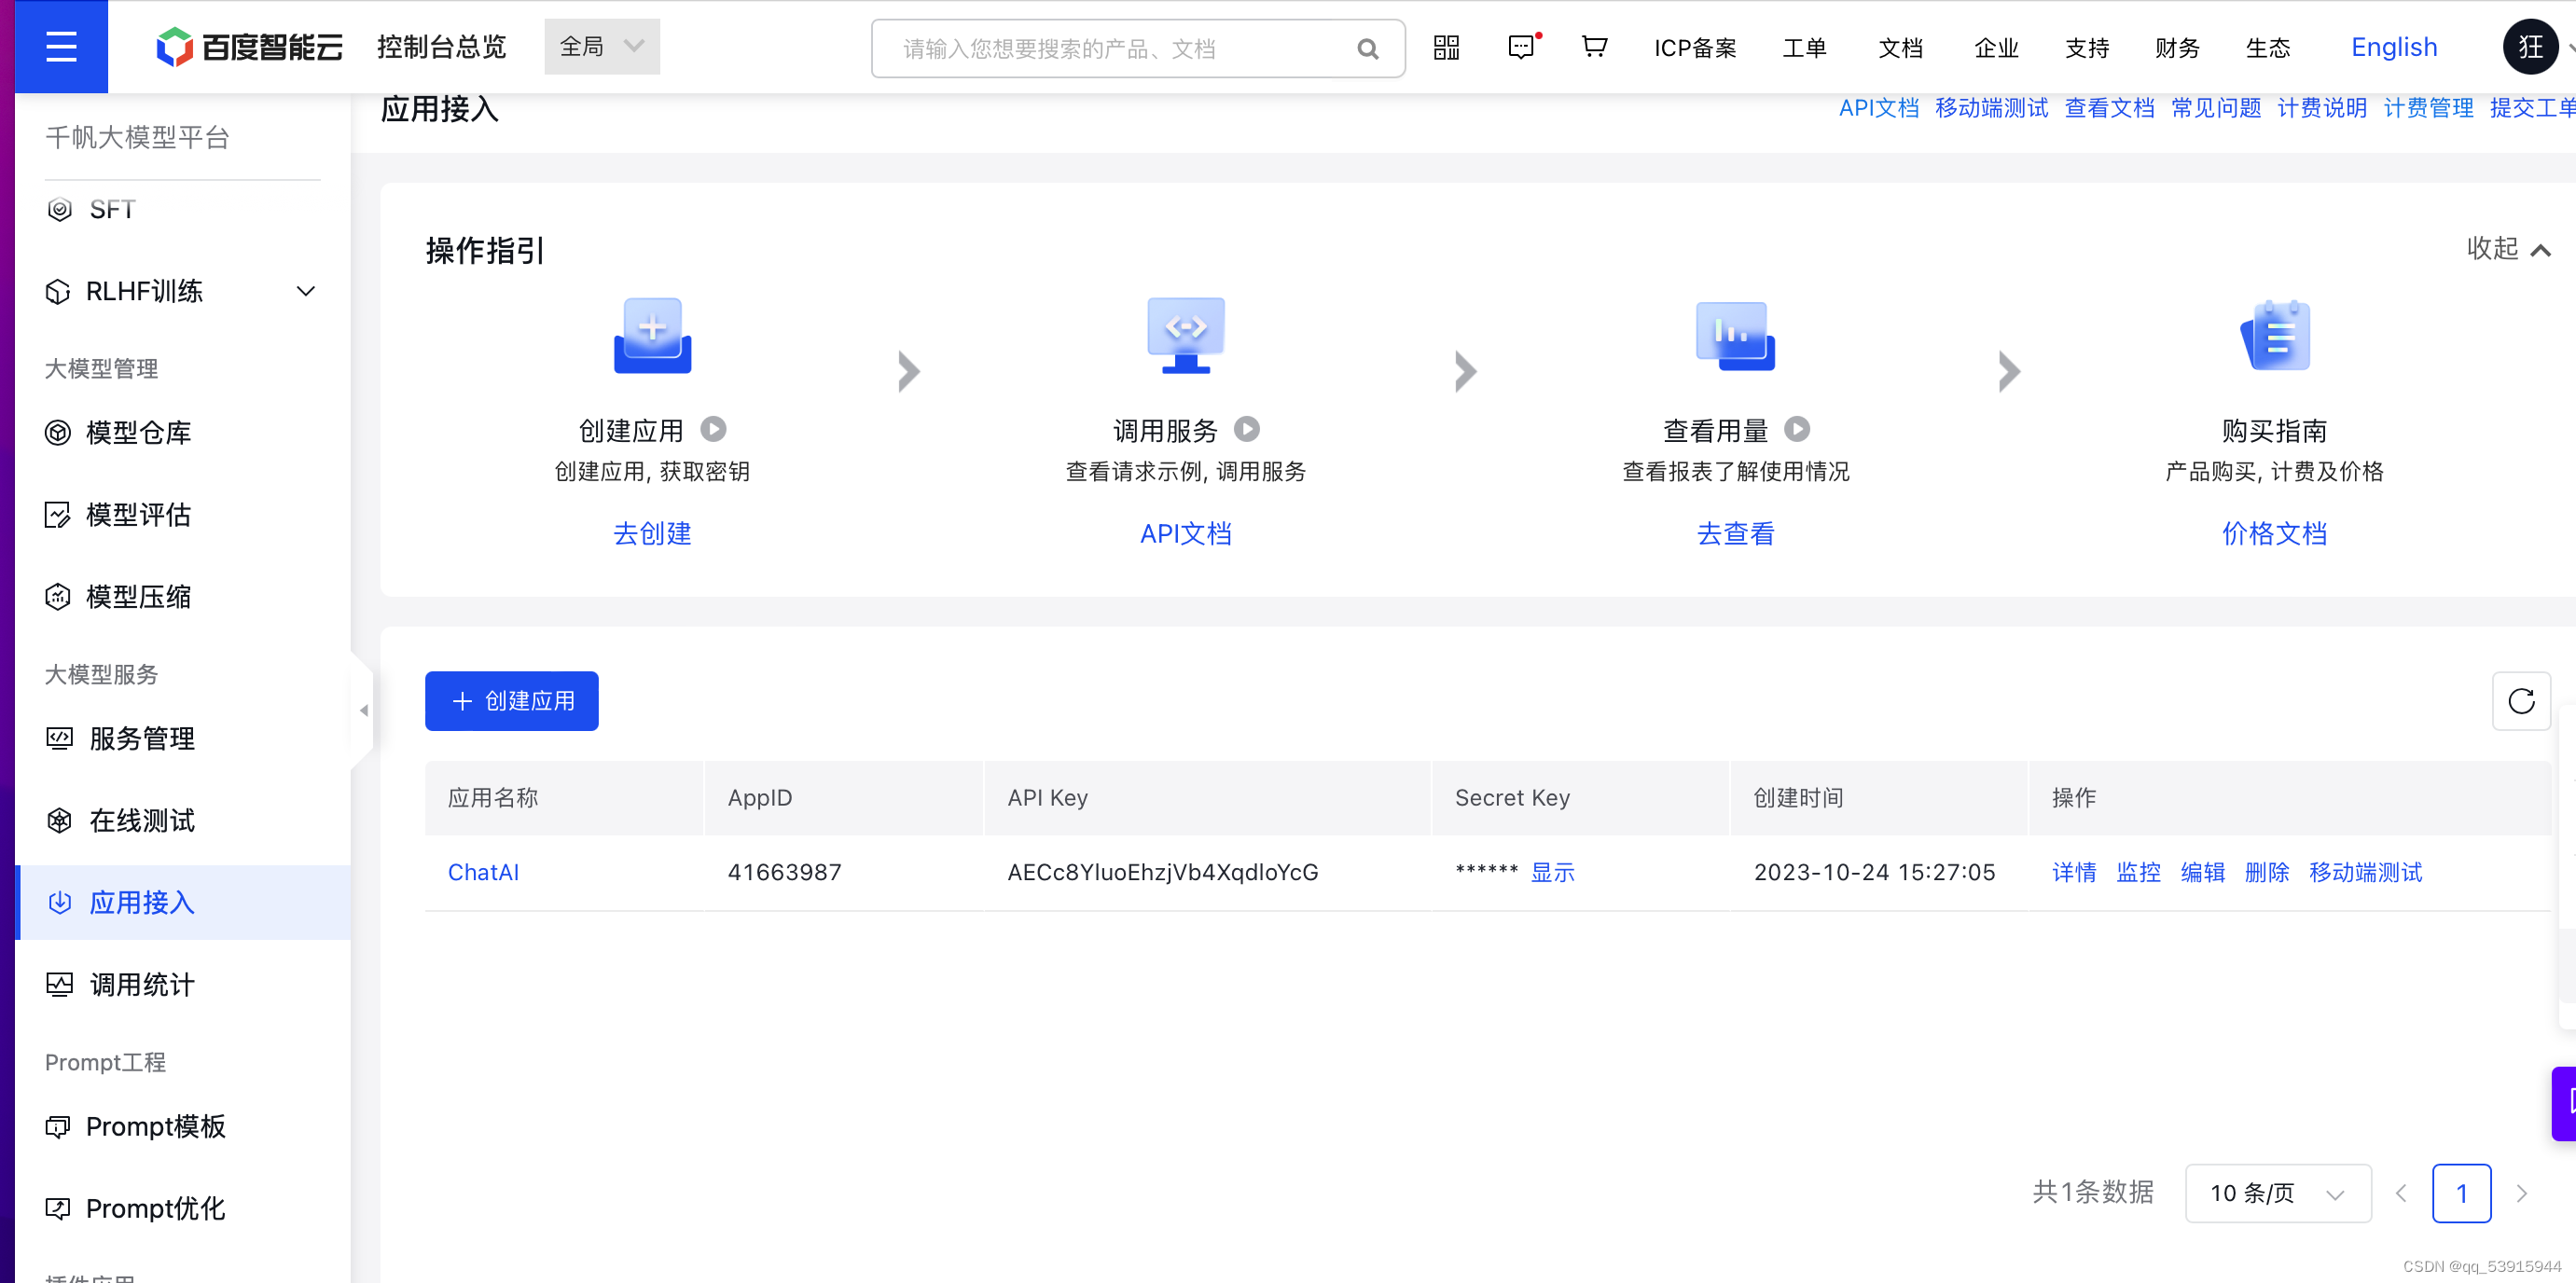Open the 全局 region dropdown

[x=601, y=47]
